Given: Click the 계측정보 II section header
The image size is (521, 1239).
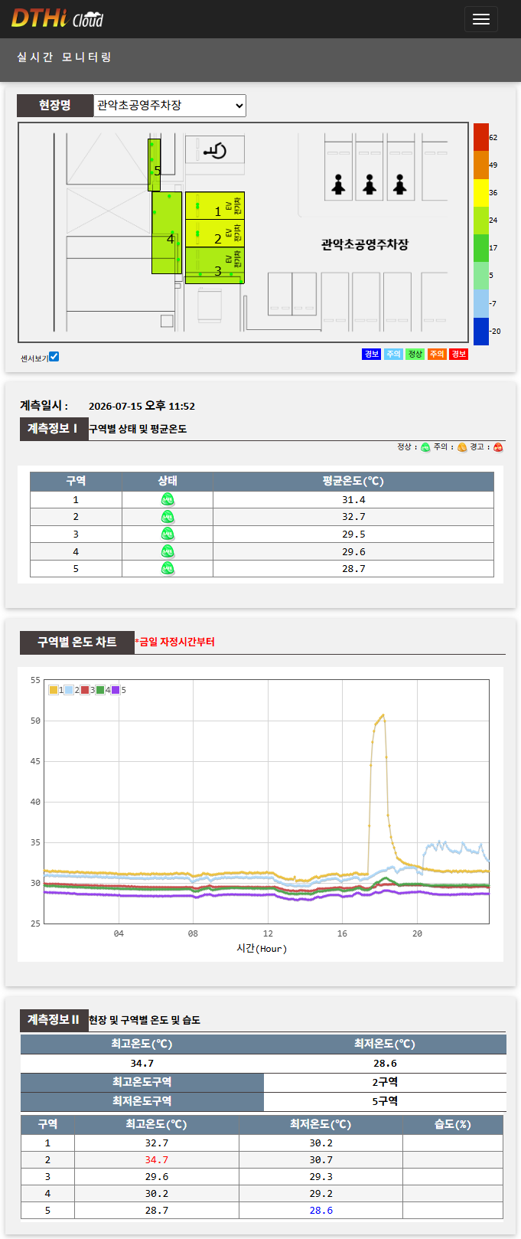Looking at the screenshot, I should coord(54,1020).
